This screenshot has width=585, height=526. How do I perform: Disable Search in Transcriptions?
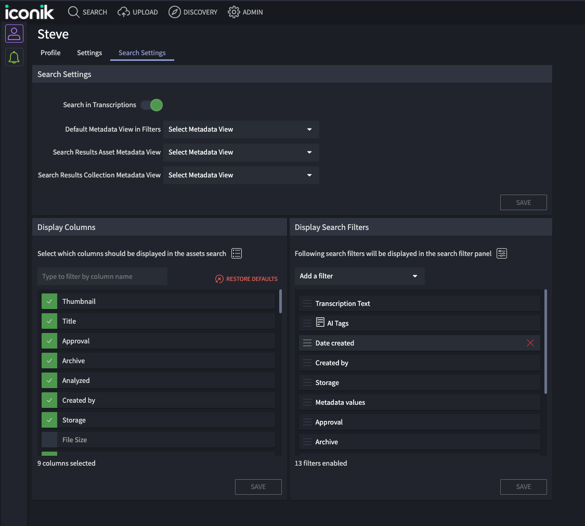152,105
